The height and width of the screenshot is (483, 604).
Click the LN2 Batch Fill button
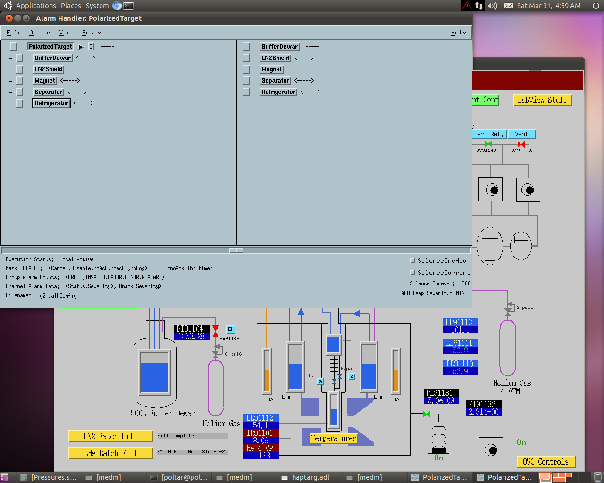click(110, 436)
